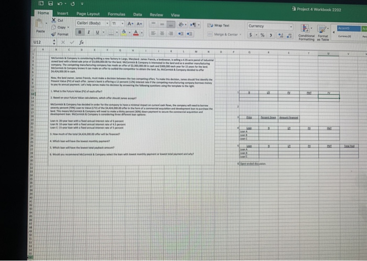Click the Copy button

click(x=59, y=27)
